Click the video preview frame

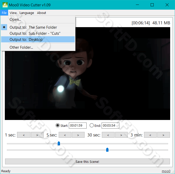[87, 74]
